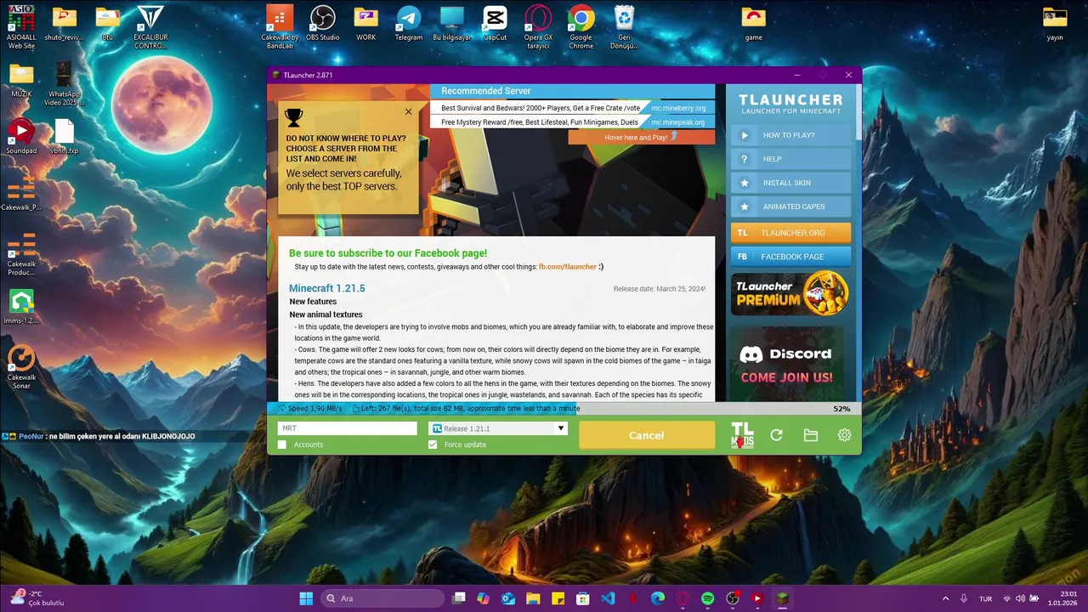Open the HELP menu item
The image size is (1088, 612).
(x=790, y=159)
